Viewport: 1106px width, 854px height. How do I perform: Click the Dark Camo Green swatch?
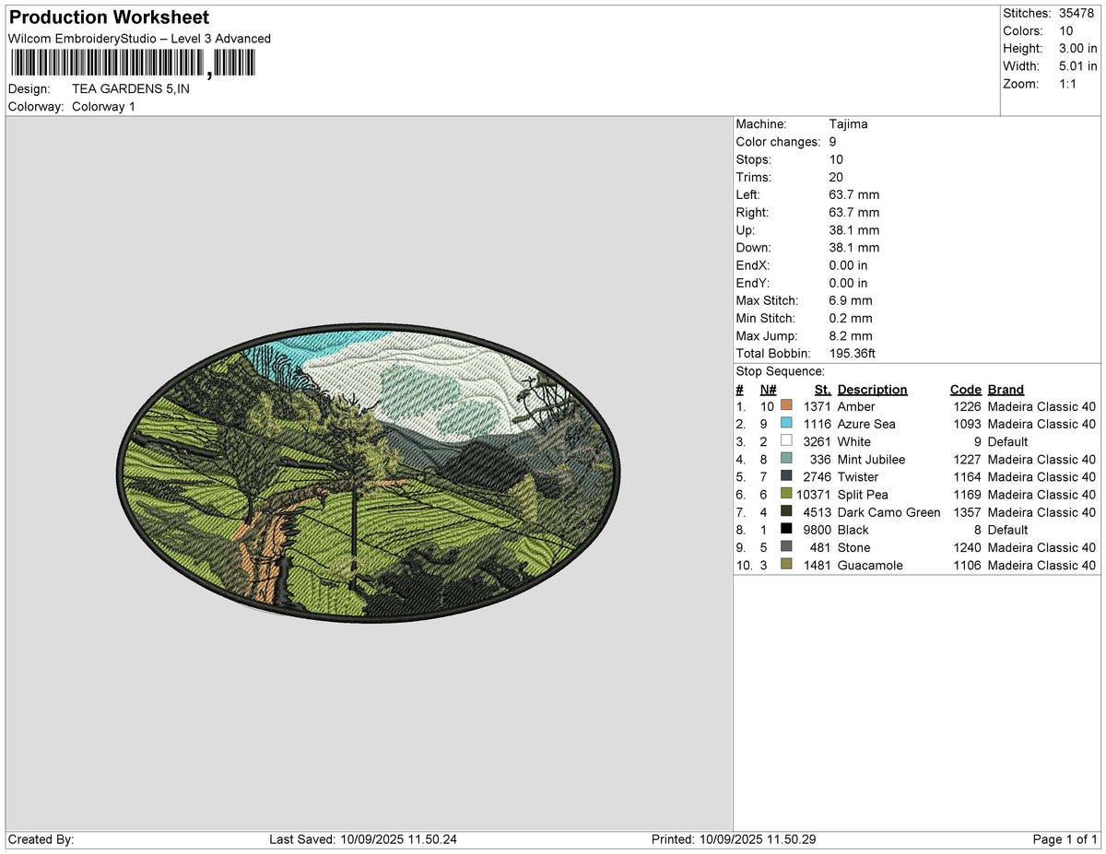(x=786, y=512)
